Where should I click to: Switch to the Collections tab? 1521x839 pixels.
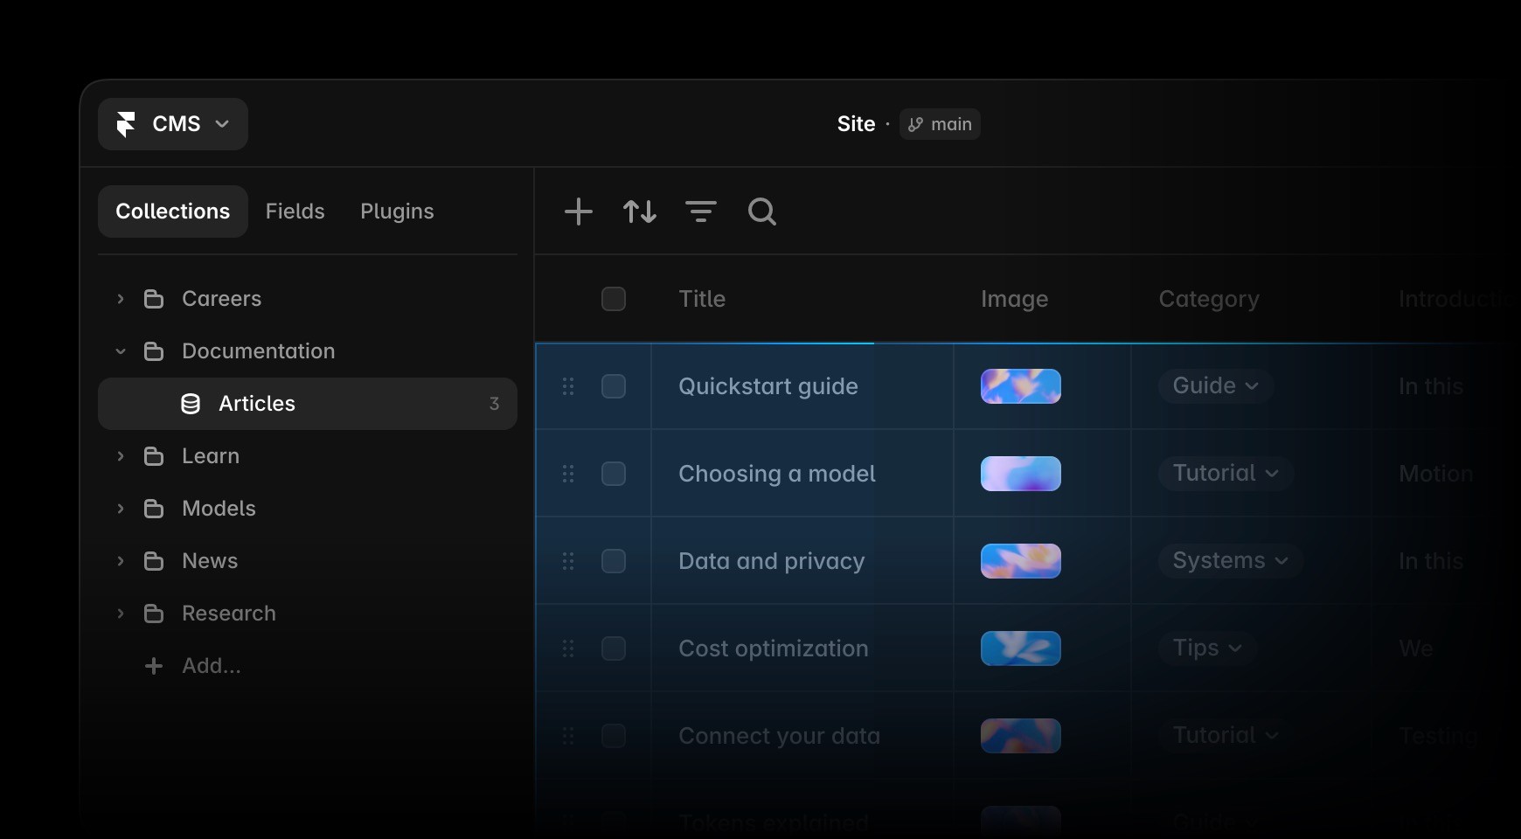click(173, 211)
